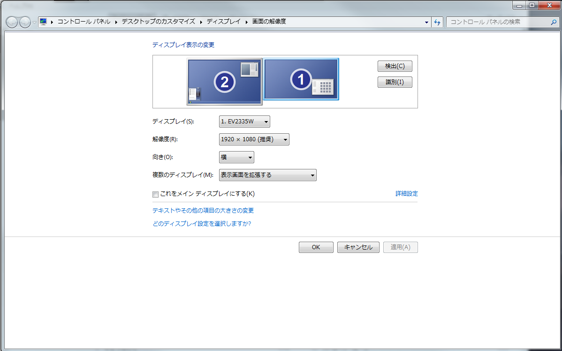Screen dimensions: 562x351
Task: Focus the コントロール パネルの検索 search field
Action: point(497,22)
